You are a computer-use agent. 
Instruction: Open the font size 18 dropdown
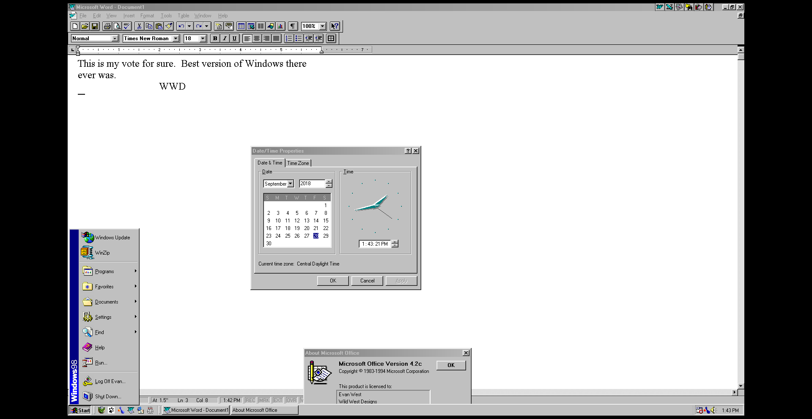[203, 38]
